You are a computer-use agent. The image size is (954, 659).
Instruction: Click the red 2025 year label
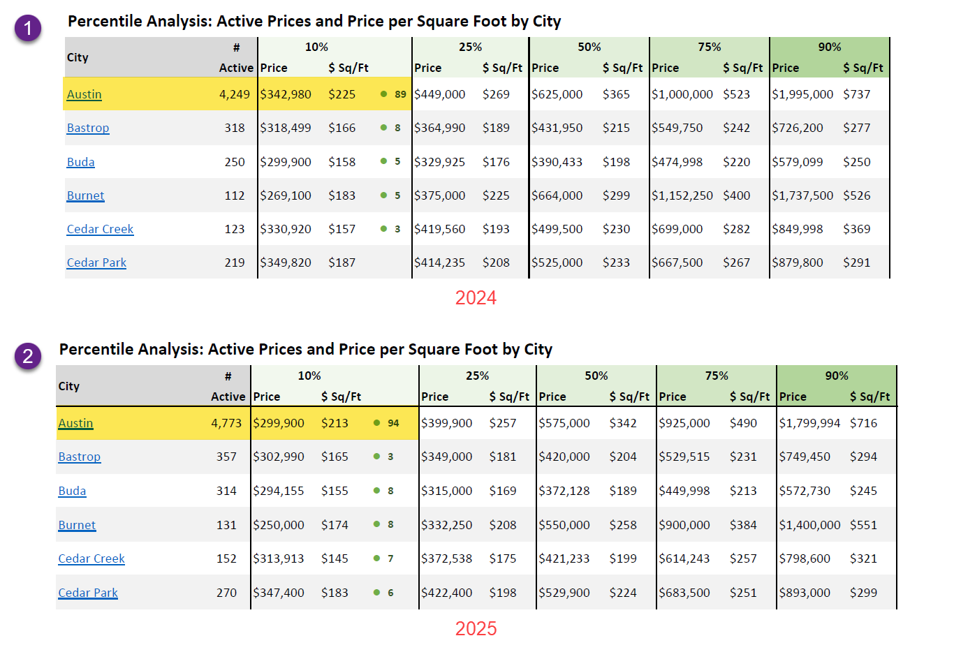476,628
